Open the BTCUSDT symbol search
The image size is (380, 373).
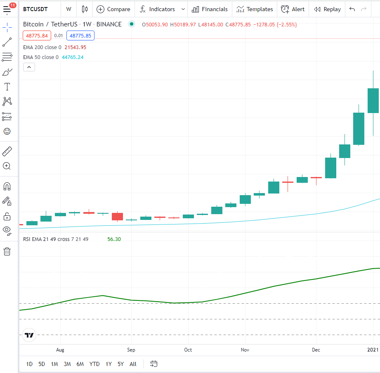[x=35, y=9]
